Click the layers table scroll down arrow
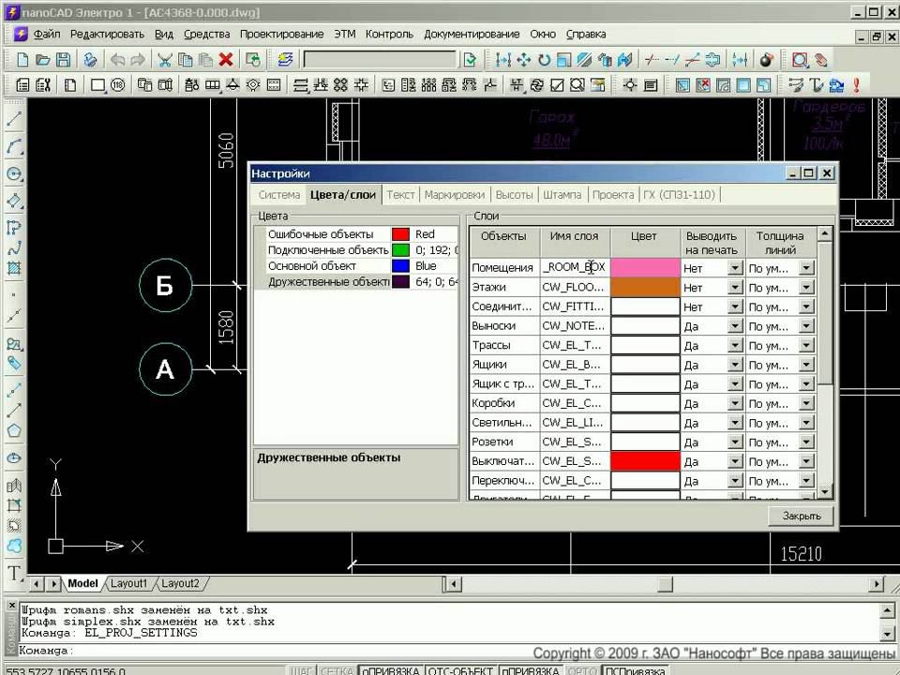 (825, 492)
